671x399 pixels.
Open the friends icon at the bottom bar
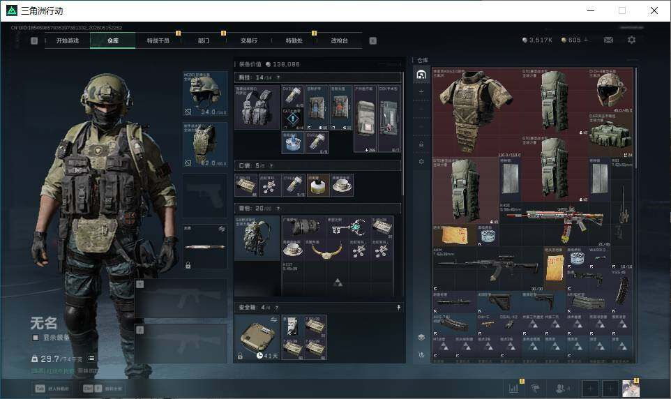562,389
